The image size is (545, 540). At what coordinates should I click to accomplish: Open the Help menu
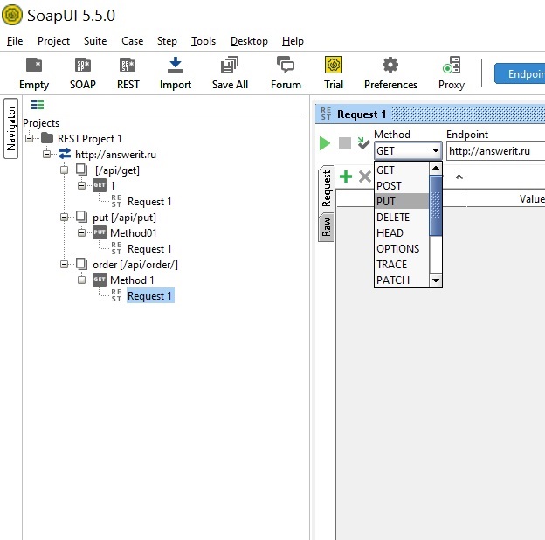click(x=293, y=41)
